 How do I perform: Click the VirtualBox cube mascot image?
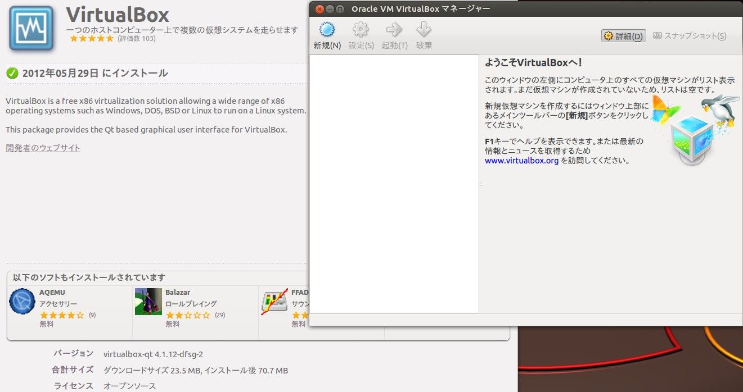[695, 130]
